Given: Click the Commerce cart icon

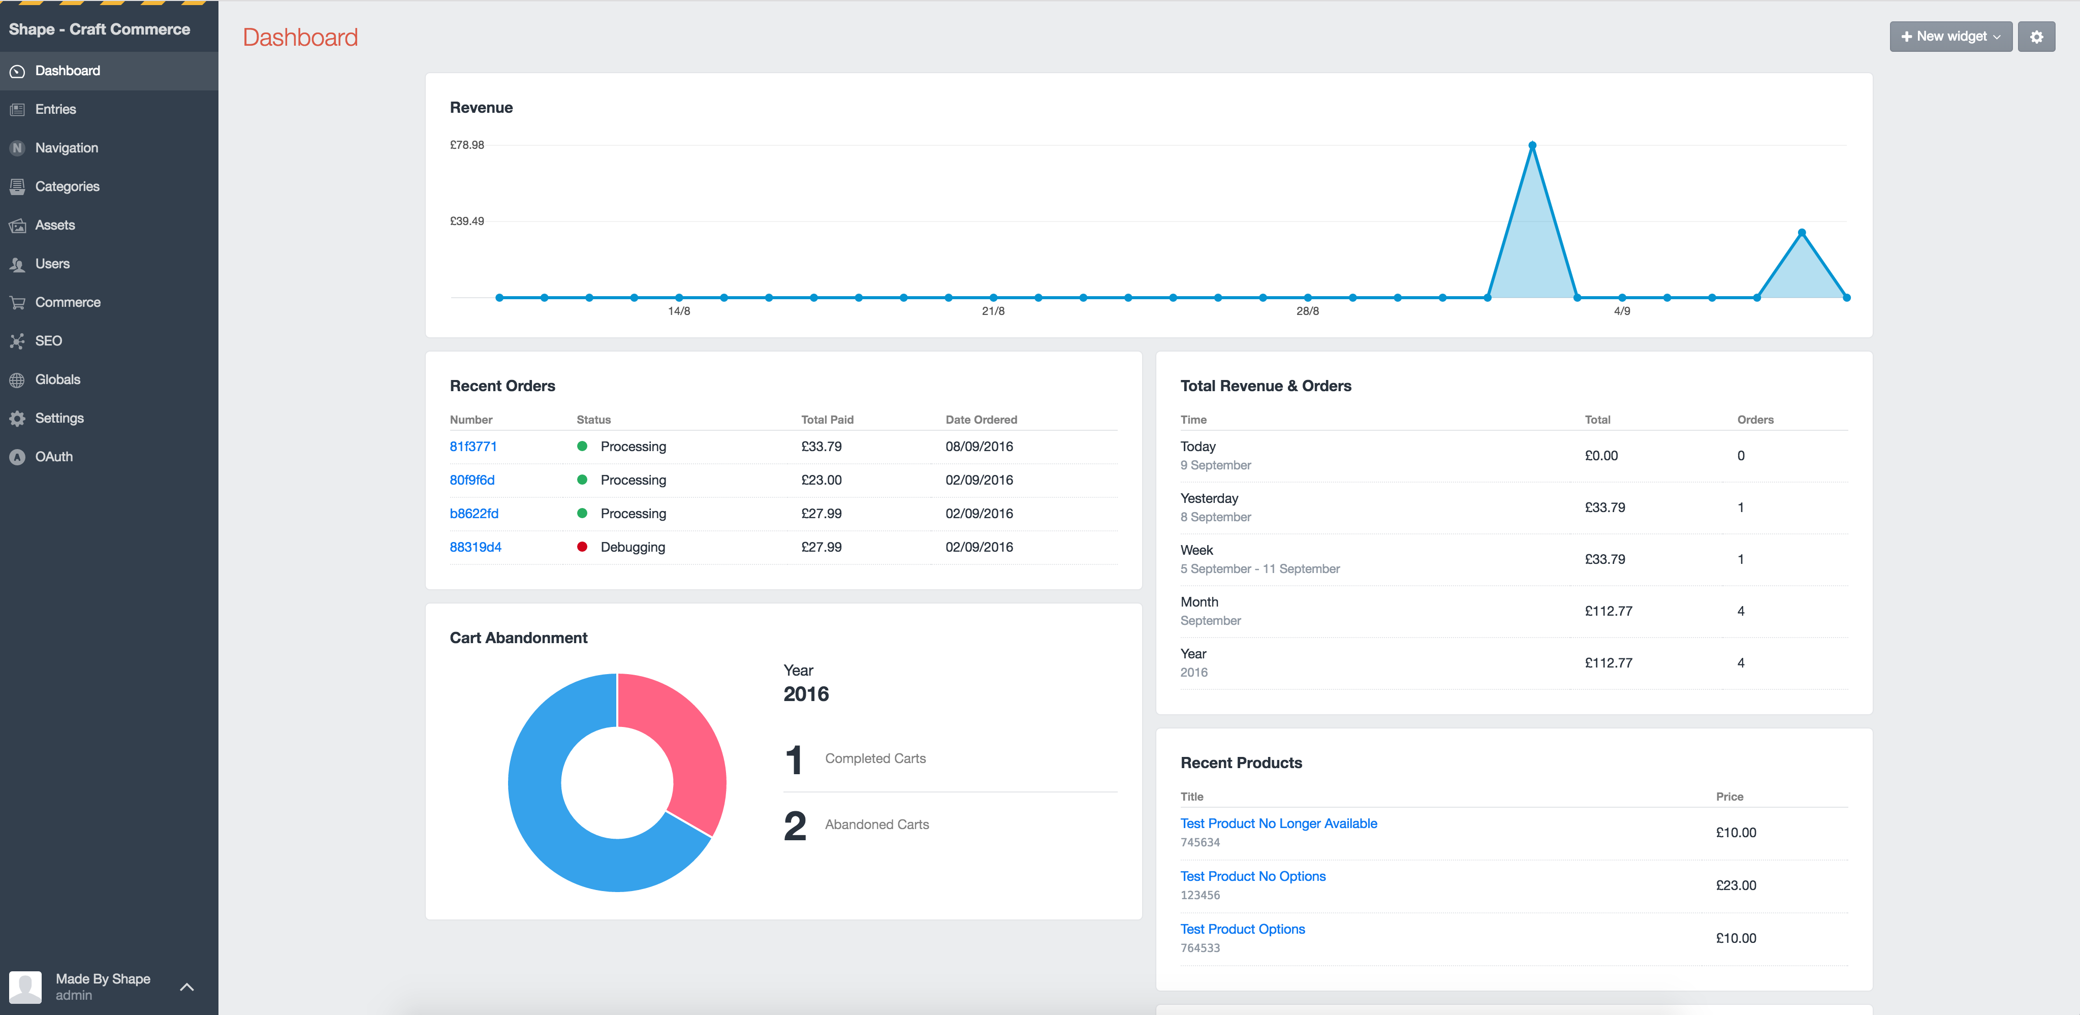Looking at the screenshot, I should point(17,303).
